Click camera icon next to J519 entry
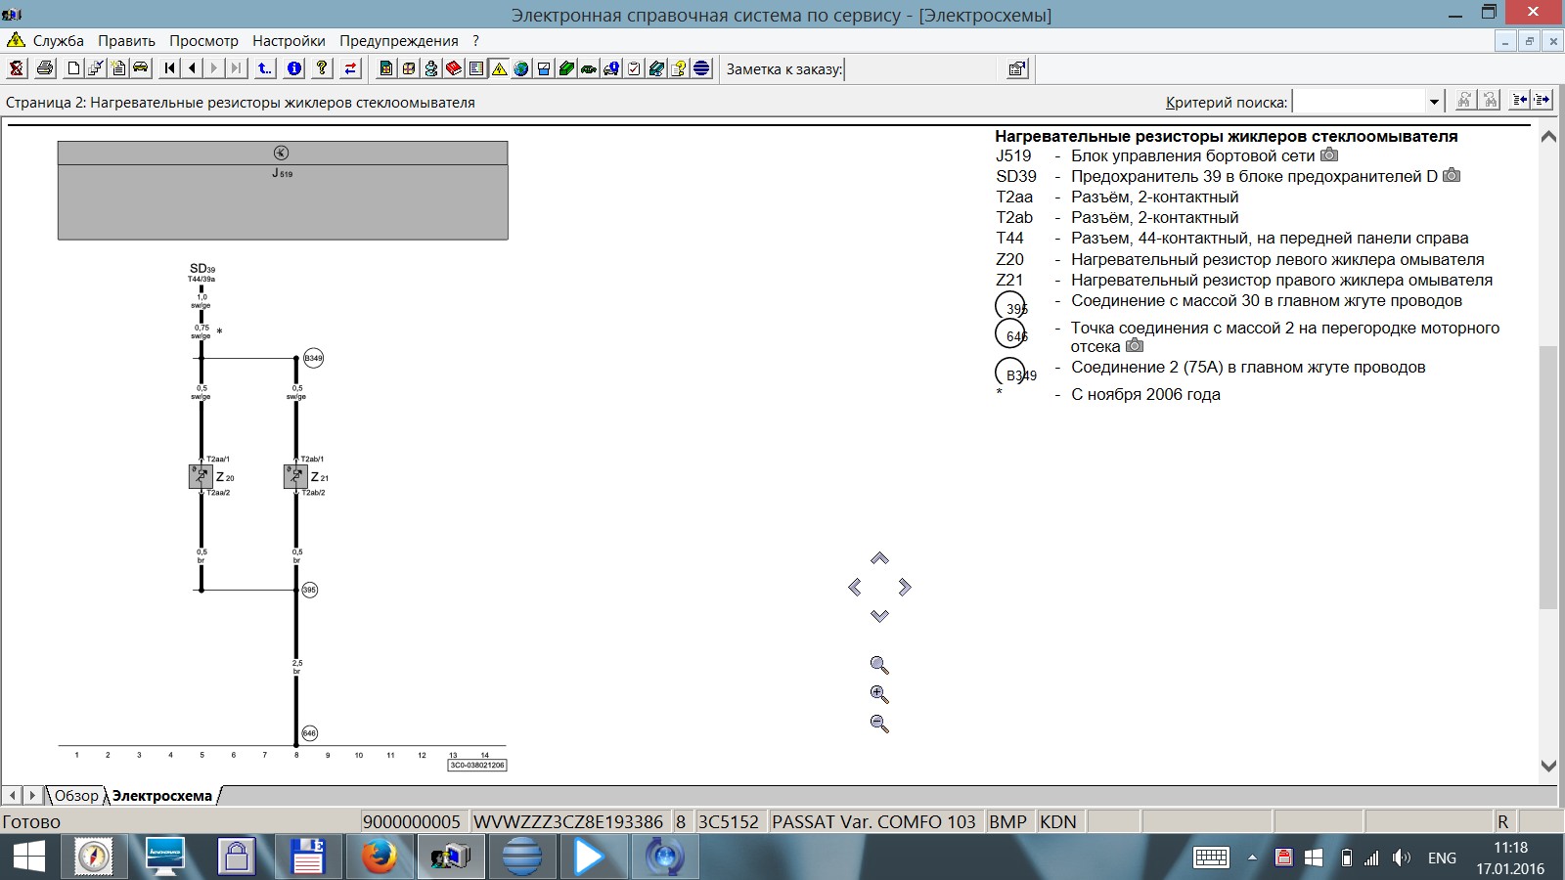 (x=1329, y=155)
